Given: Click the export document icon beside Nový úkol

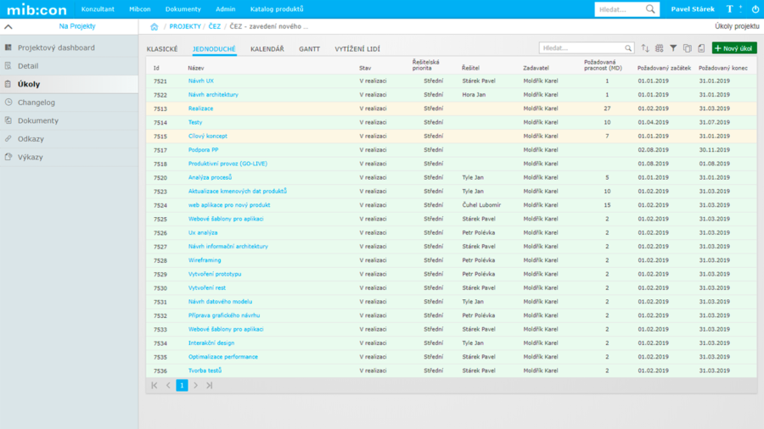Looking at the screenshot, I should [x=701, y=49].
